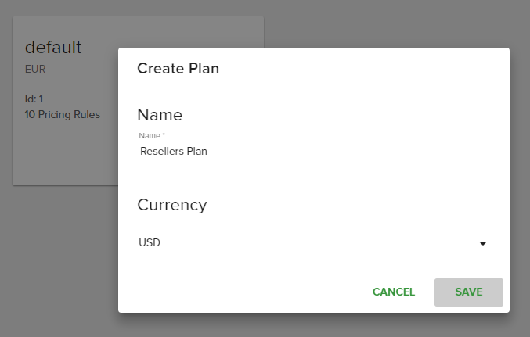The height and width of the screenshot is (337, 530).
Task: Click '10 Pricing Rules' on default card
Action: pos(63,114)
